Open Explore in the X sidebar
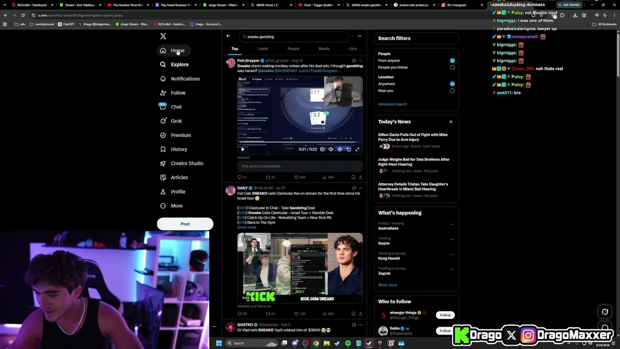 point(175,64)
